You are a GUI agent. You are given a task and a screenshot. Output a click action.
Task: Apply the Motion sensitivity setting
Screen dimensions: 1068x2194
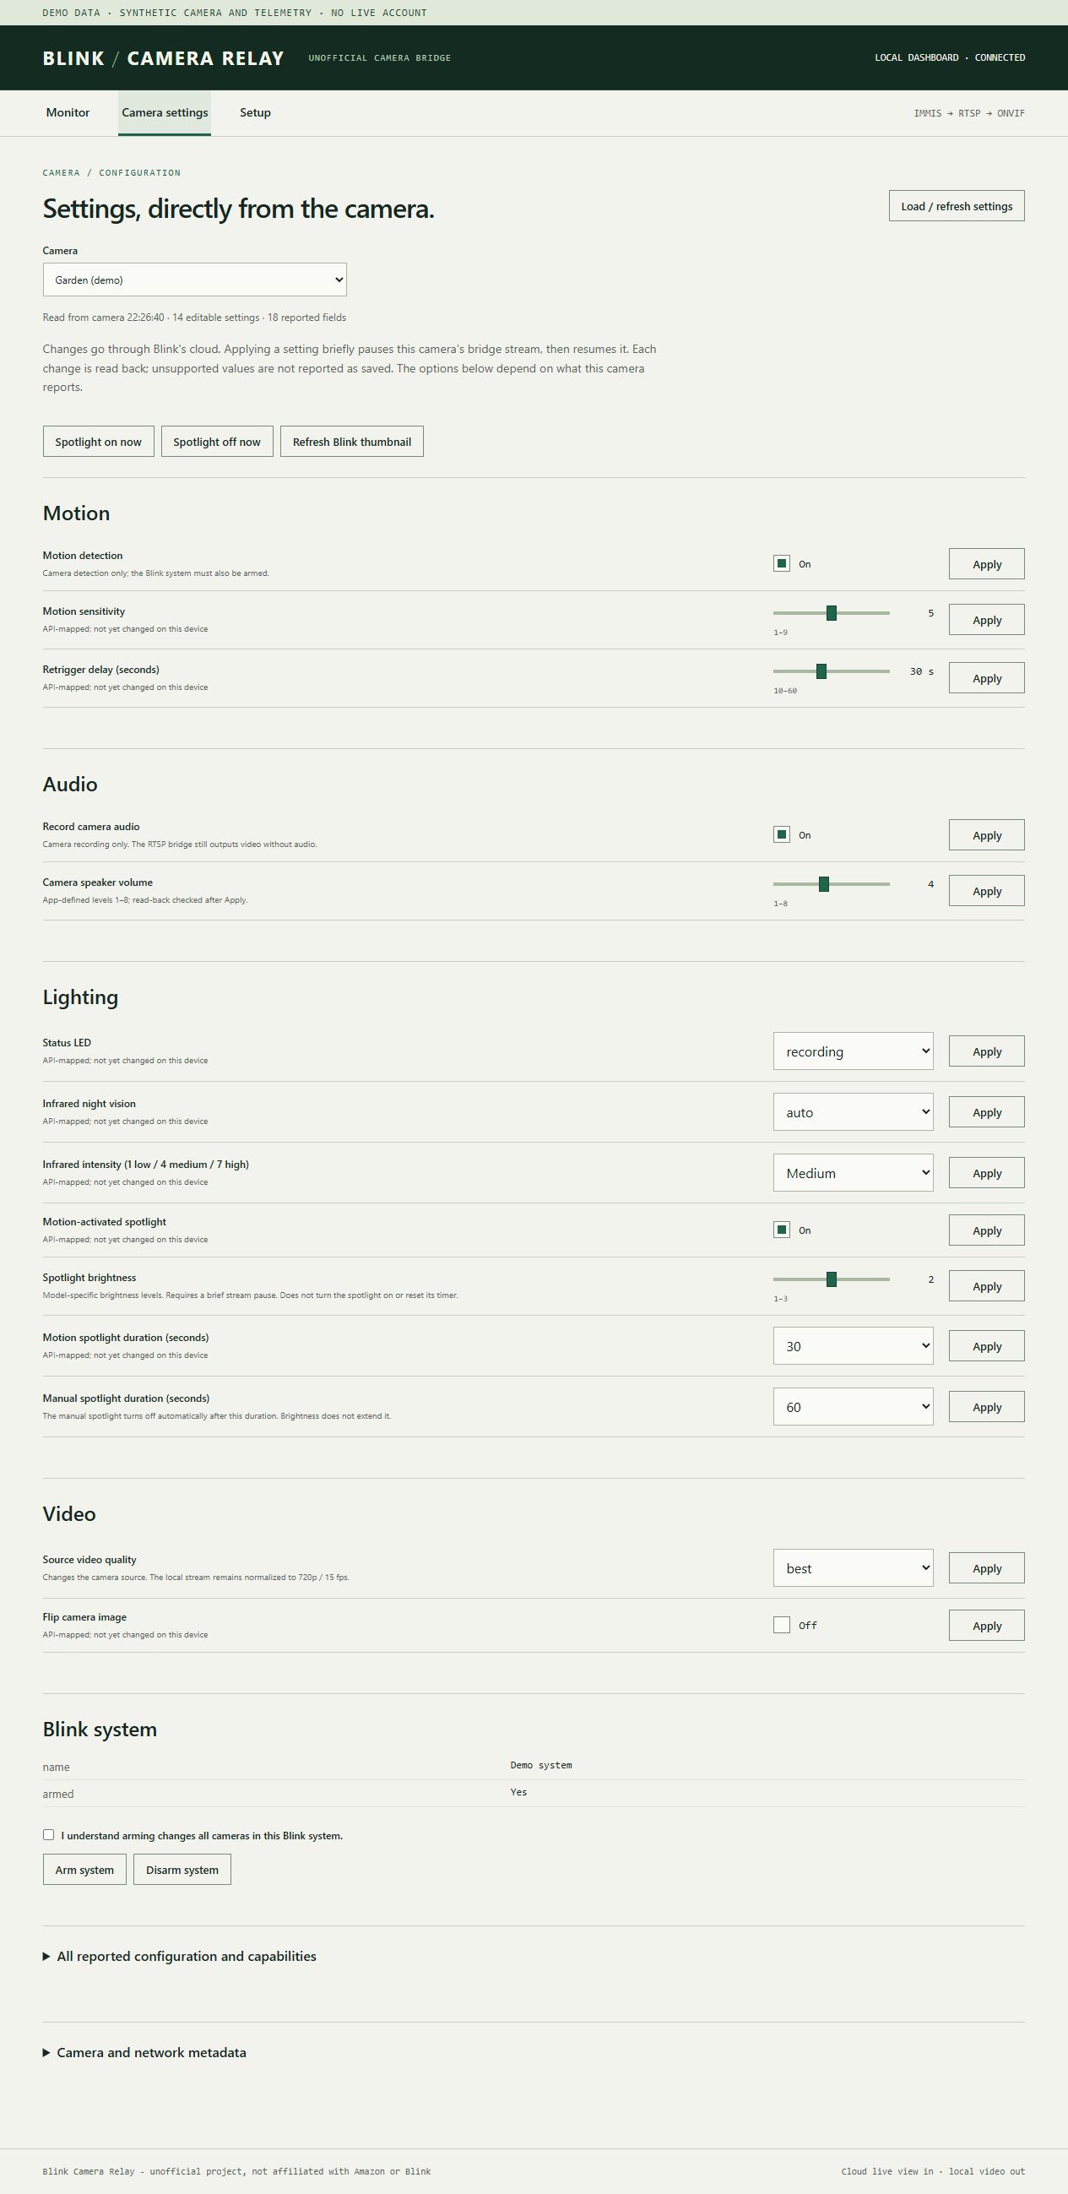point(986,620)
